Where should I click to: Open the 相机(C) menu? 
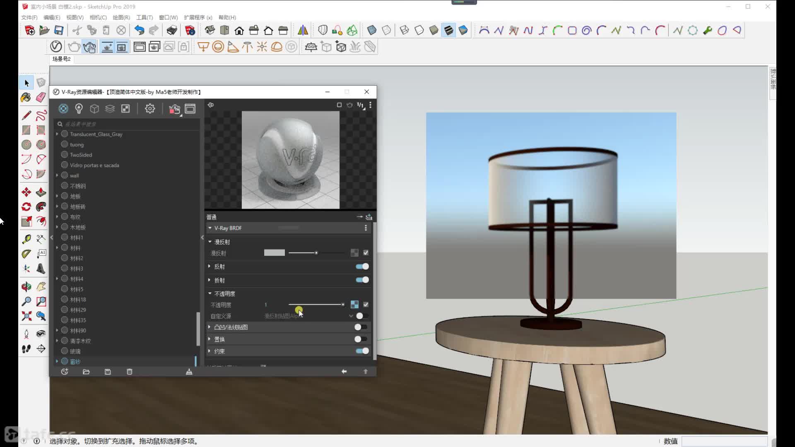coord(98,17)
